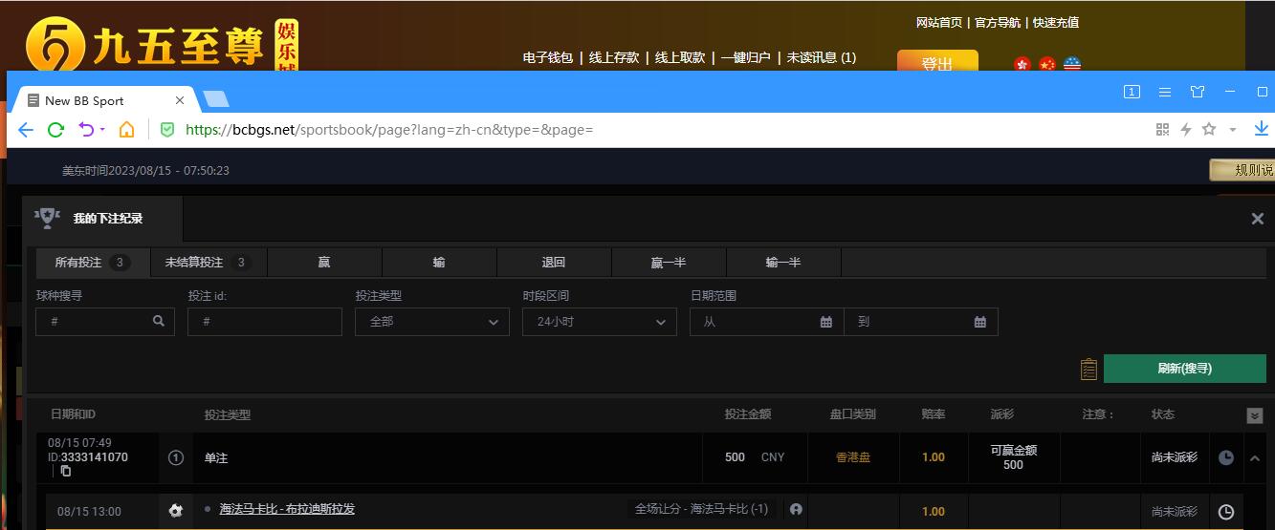Viewport: 1275px width, 530px height.
Task: Open the 时段区间 24小时 dropdown
Action: [x=599, y=322]
